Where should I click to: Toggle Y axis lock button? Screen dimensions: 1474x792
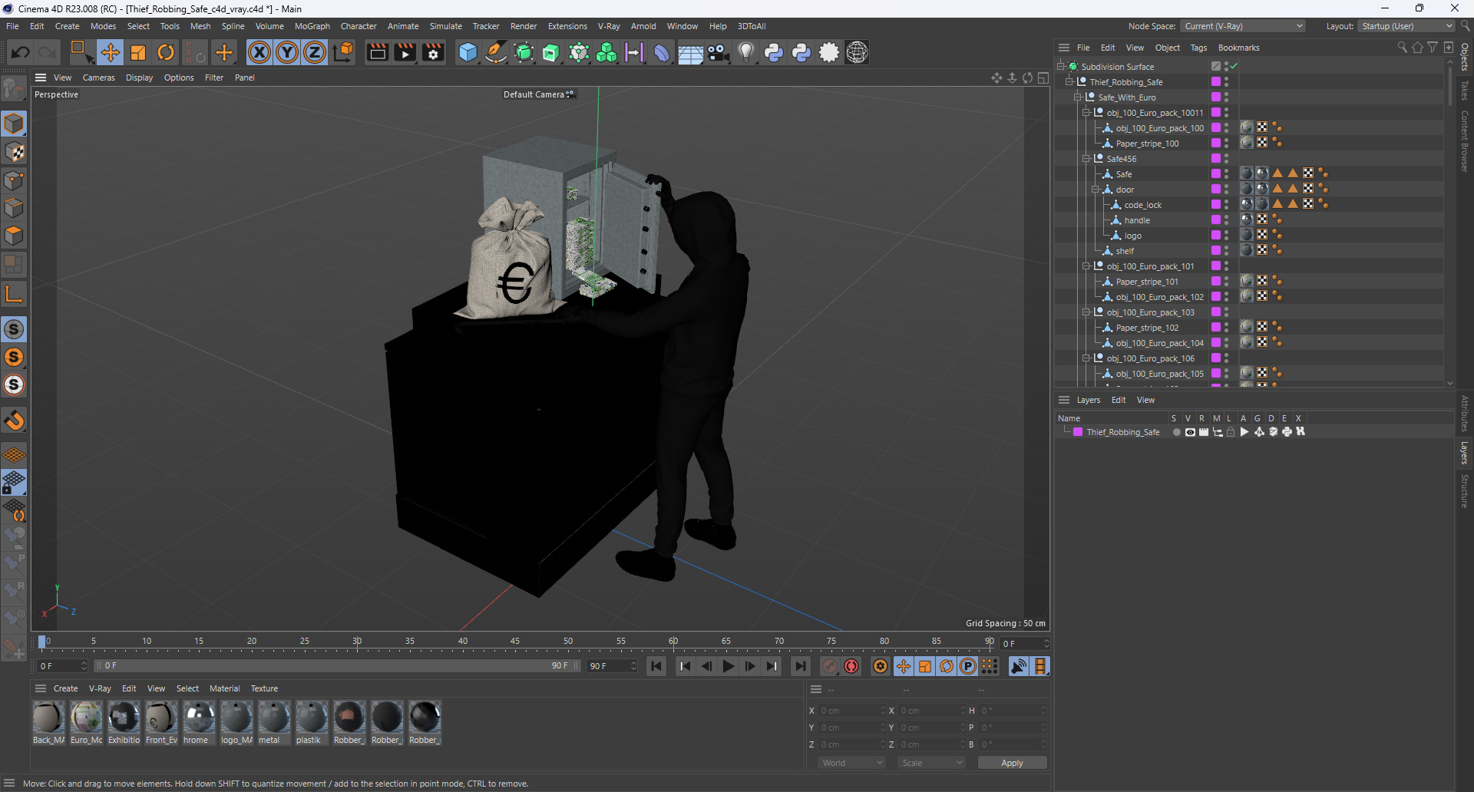(x=287, y=52)
